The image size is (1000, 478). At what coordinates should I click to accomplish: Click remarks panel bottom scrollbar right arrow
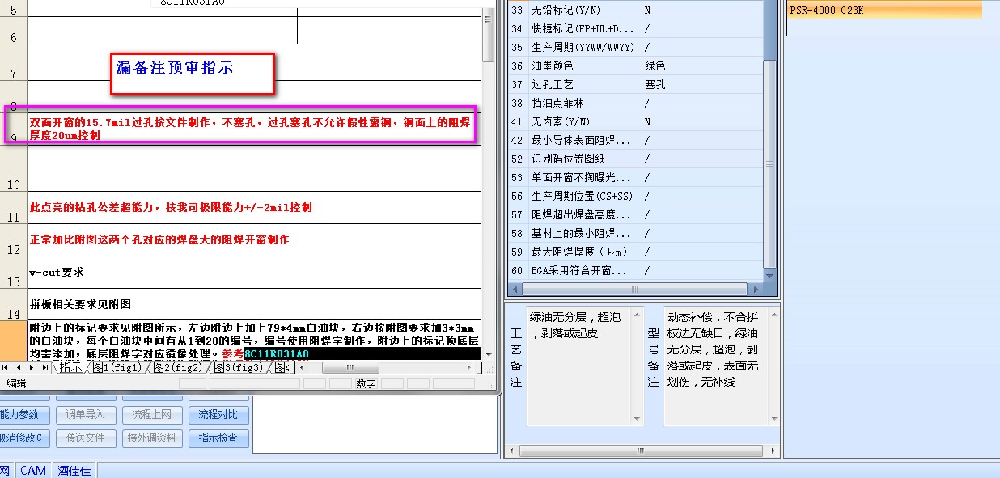[x=773, y=451]
